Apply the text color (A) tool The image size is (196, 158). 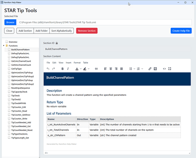(77, 69)
